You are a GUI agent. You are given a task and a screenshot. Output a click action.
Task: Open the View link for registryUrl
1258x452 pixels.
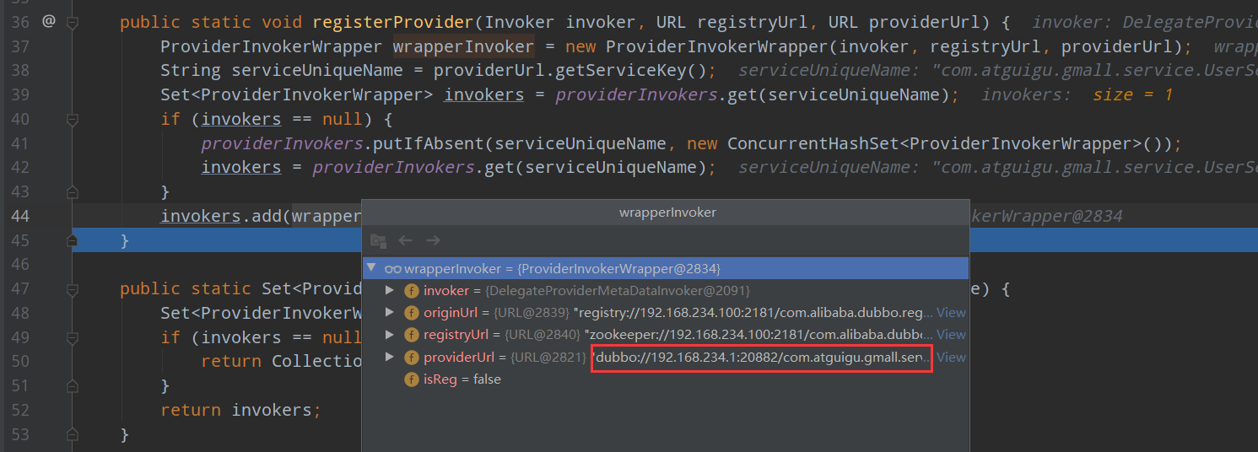pos(951,335)
